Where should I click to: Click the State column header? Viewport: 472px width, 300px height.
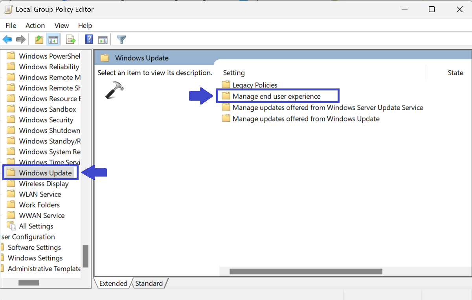pos(455,73)
